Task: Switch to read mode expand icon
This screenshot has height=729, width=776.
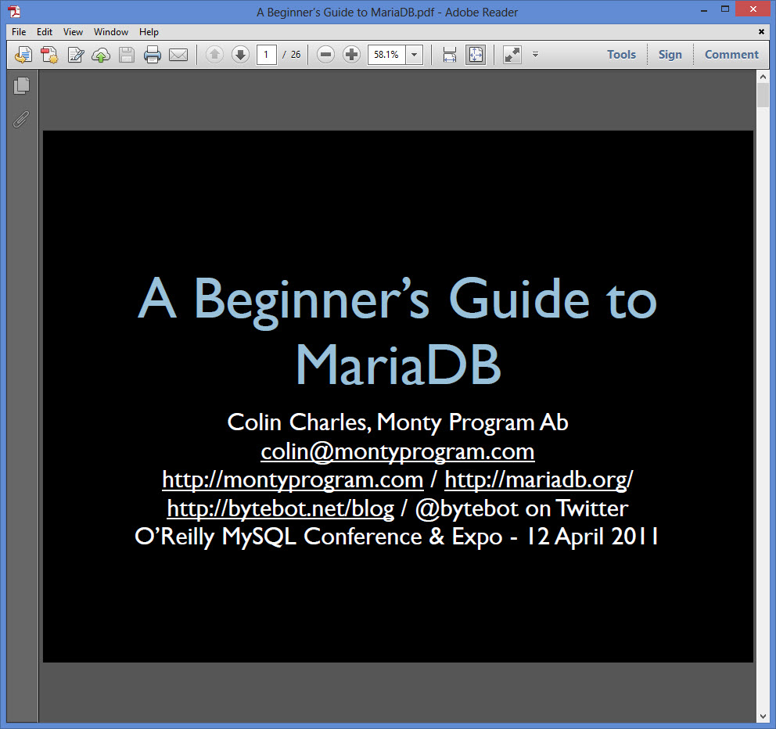Action: (x=512, y=55)
